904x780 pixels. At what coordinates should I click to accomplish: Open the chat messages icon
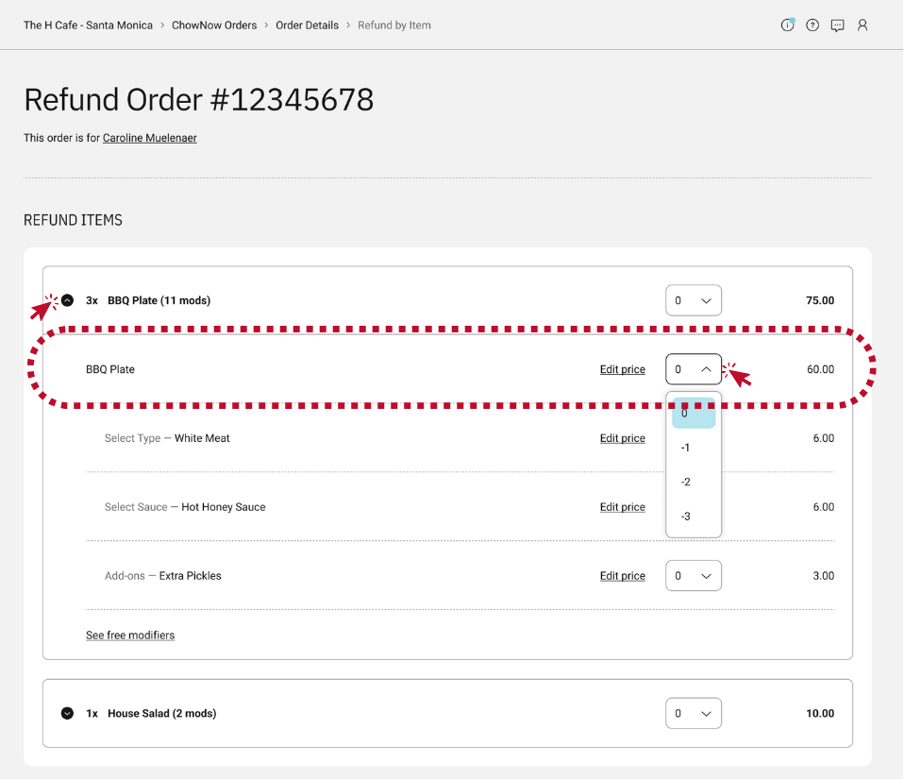(837, 25)
